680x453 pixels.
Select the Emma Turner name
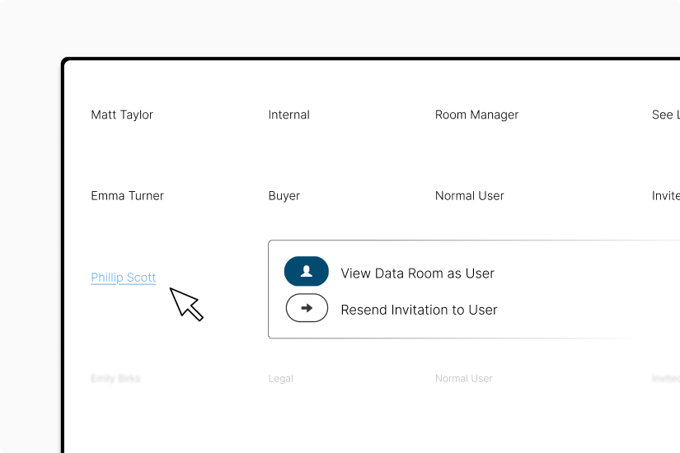(127, 195)
